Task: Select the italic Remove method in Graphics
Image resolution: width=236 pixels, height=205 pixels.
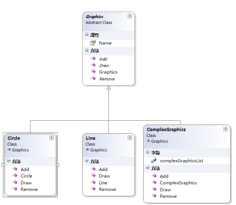Action: coord(107,79)
